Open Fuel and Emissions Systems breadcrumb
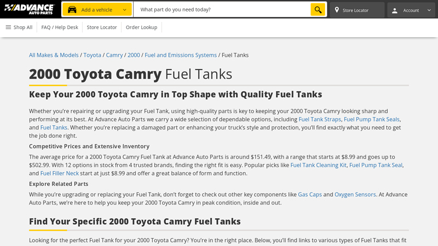The width and height of the screenshot is (438, 246). (x=181, y=55)
